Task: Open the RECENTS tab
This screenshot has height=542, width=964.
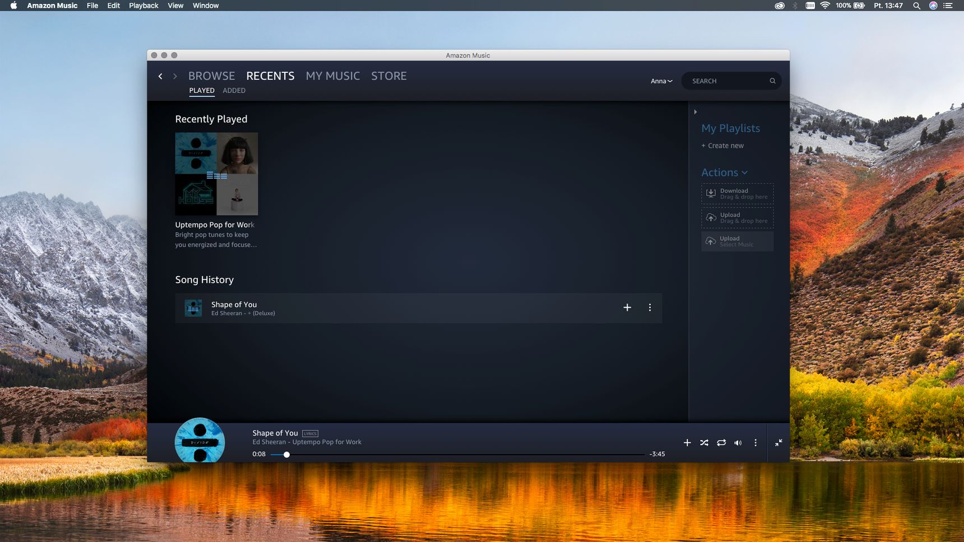Action: click(x=270, y=76)
